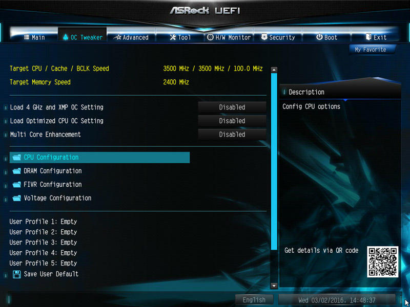Open the Advanced tab

tap(131, 37)
